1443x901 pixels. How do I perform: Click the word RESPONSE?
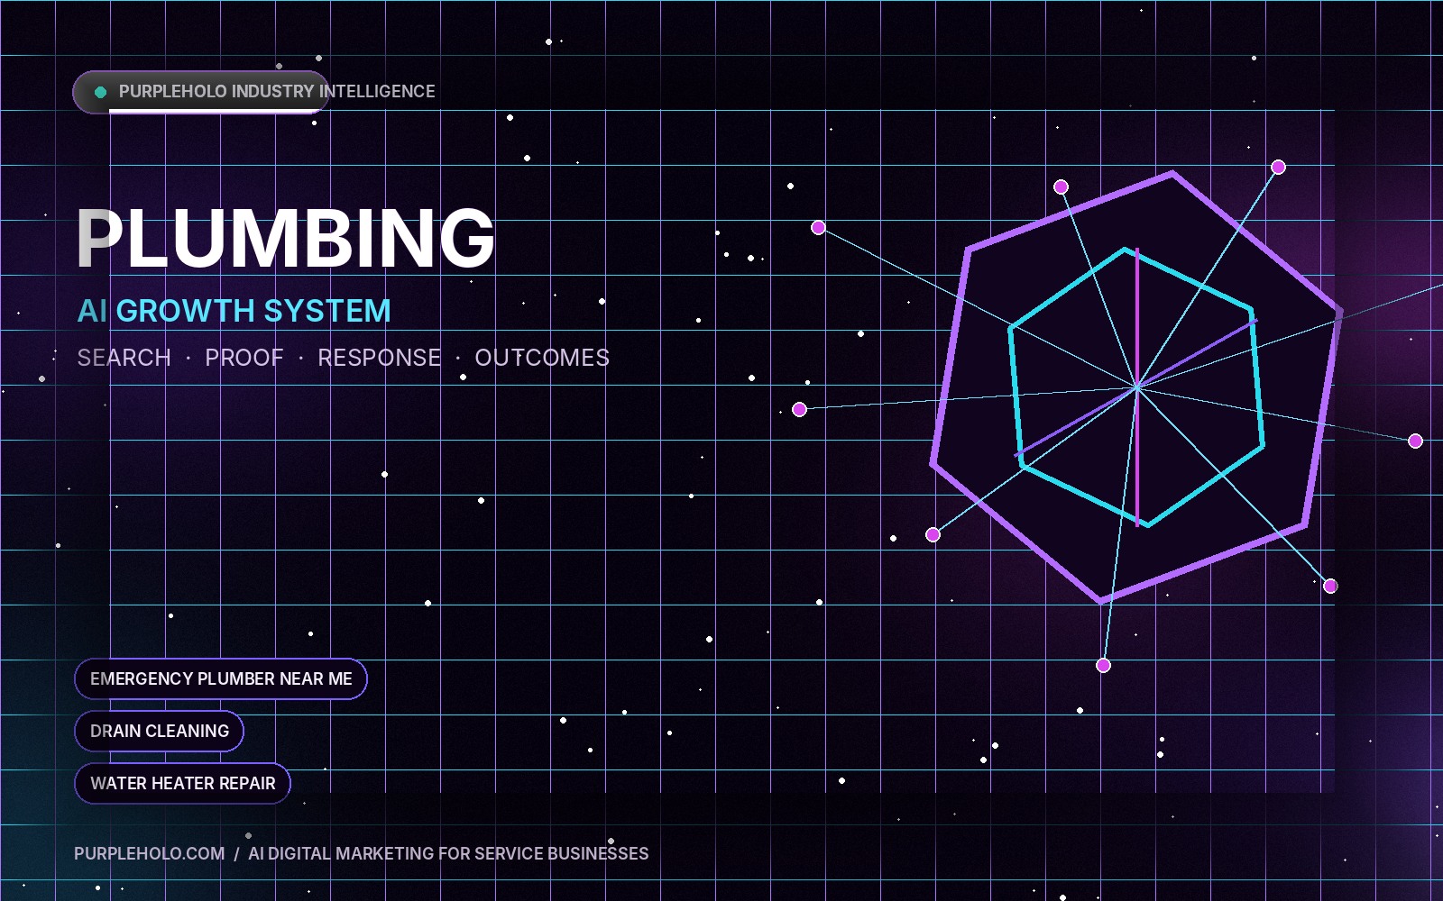point(380,358)
